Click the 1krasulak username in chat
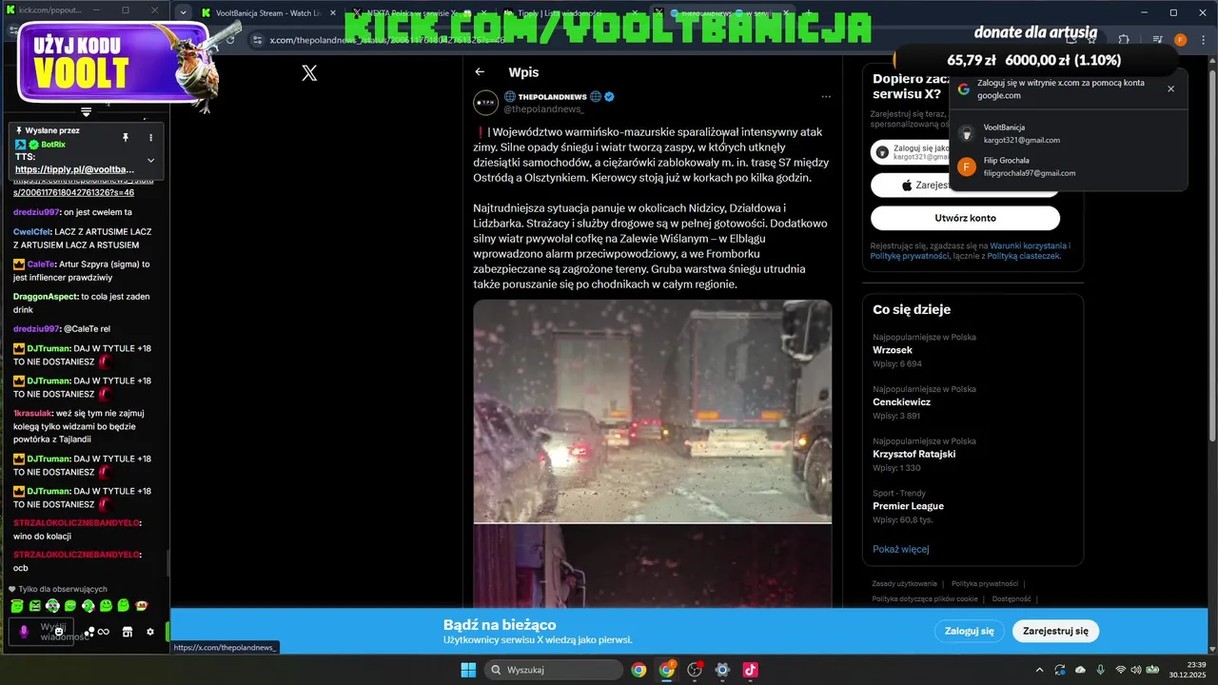1218x685 pixels. (33, 413)
